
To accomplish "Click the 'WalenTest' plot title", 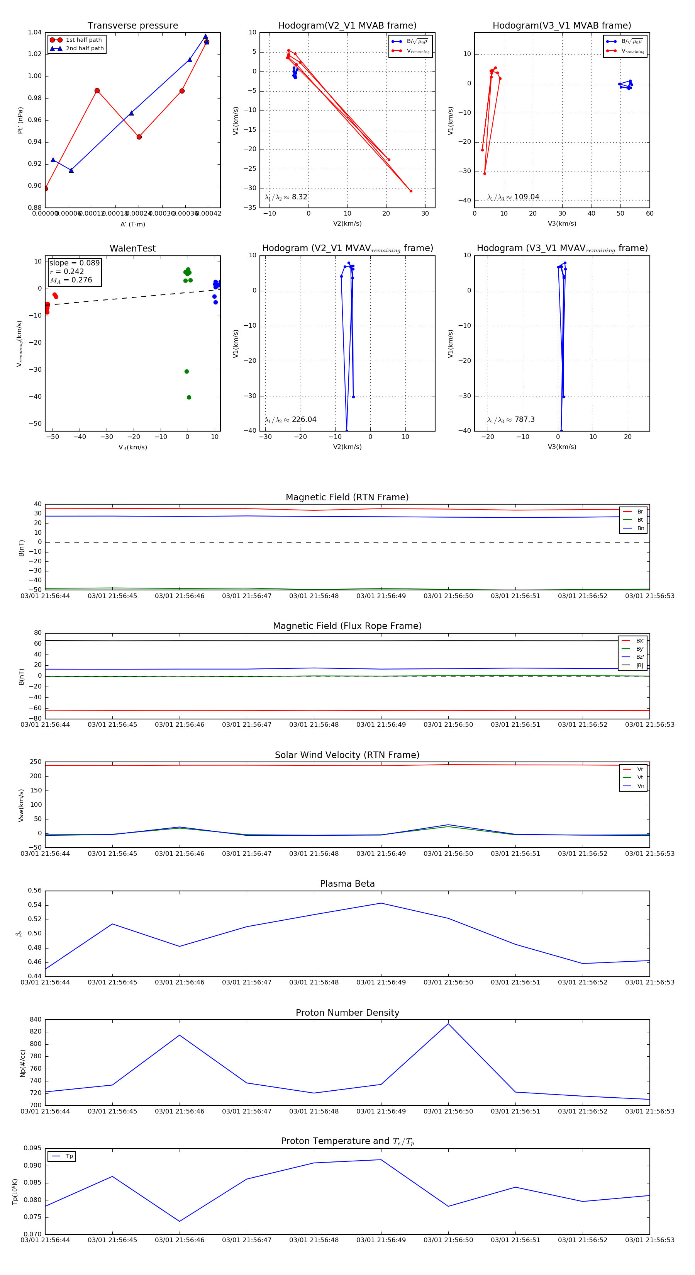I will click(132, 248).
